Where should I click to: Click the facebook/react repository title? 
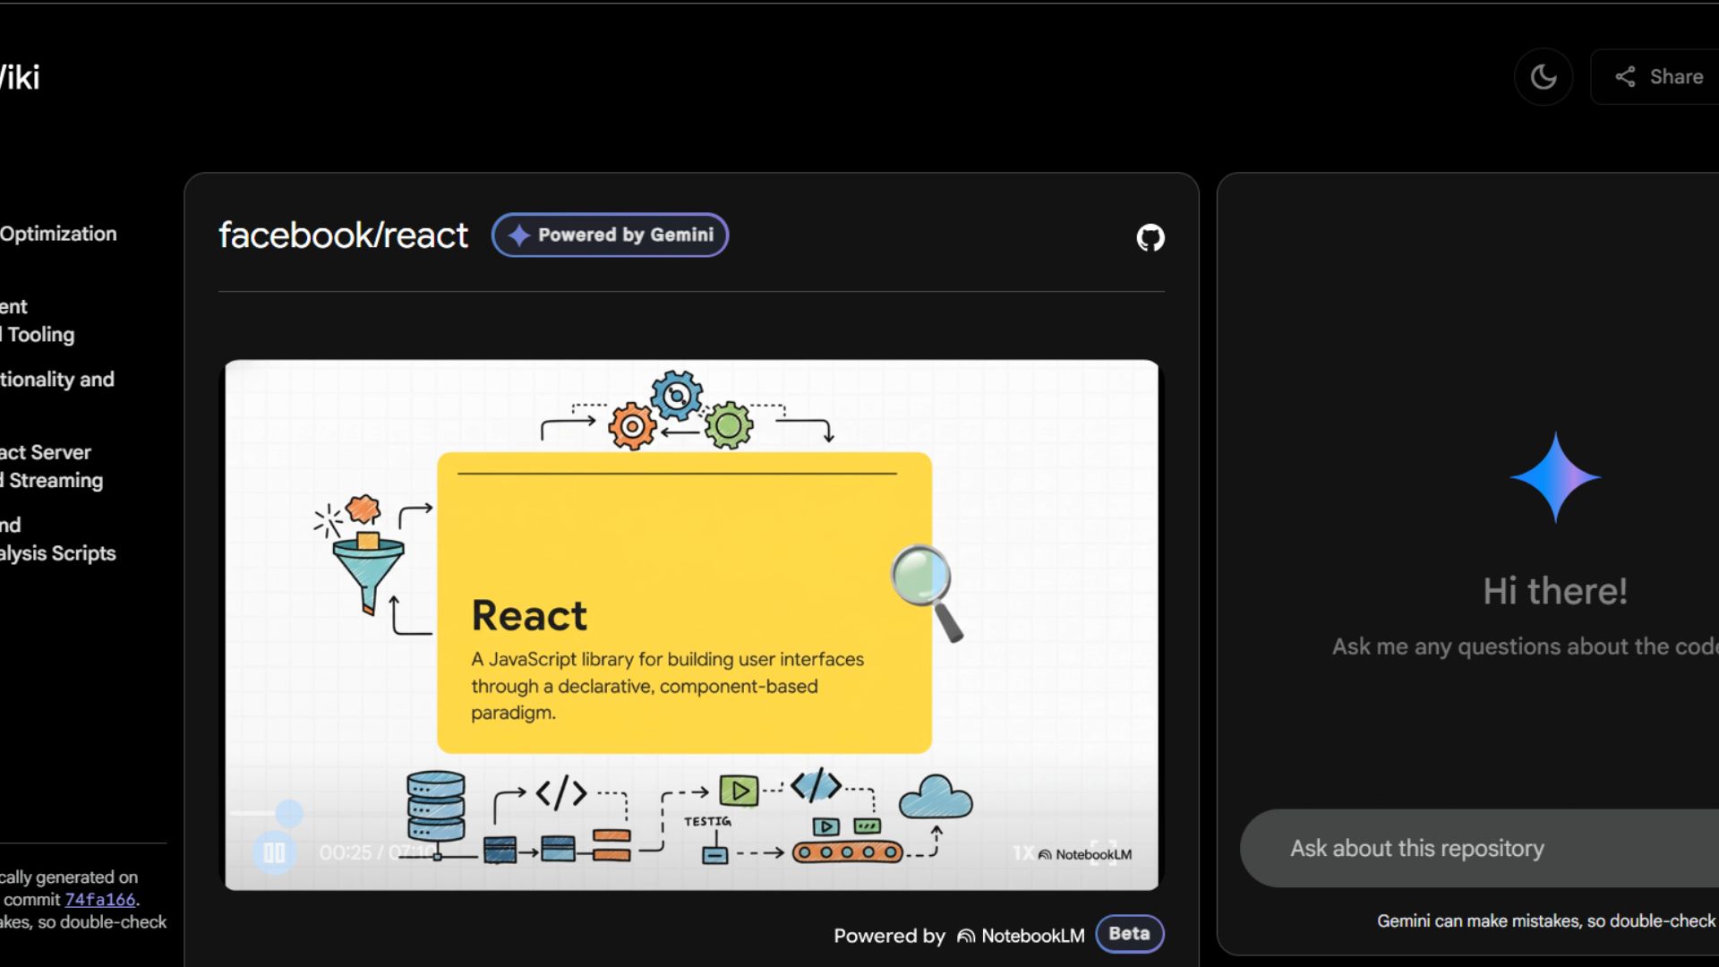point(343,235)
